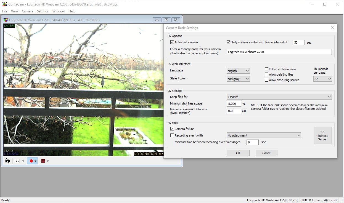Click the '12:05:59' timestamp overlay on the video

(9, 26)
